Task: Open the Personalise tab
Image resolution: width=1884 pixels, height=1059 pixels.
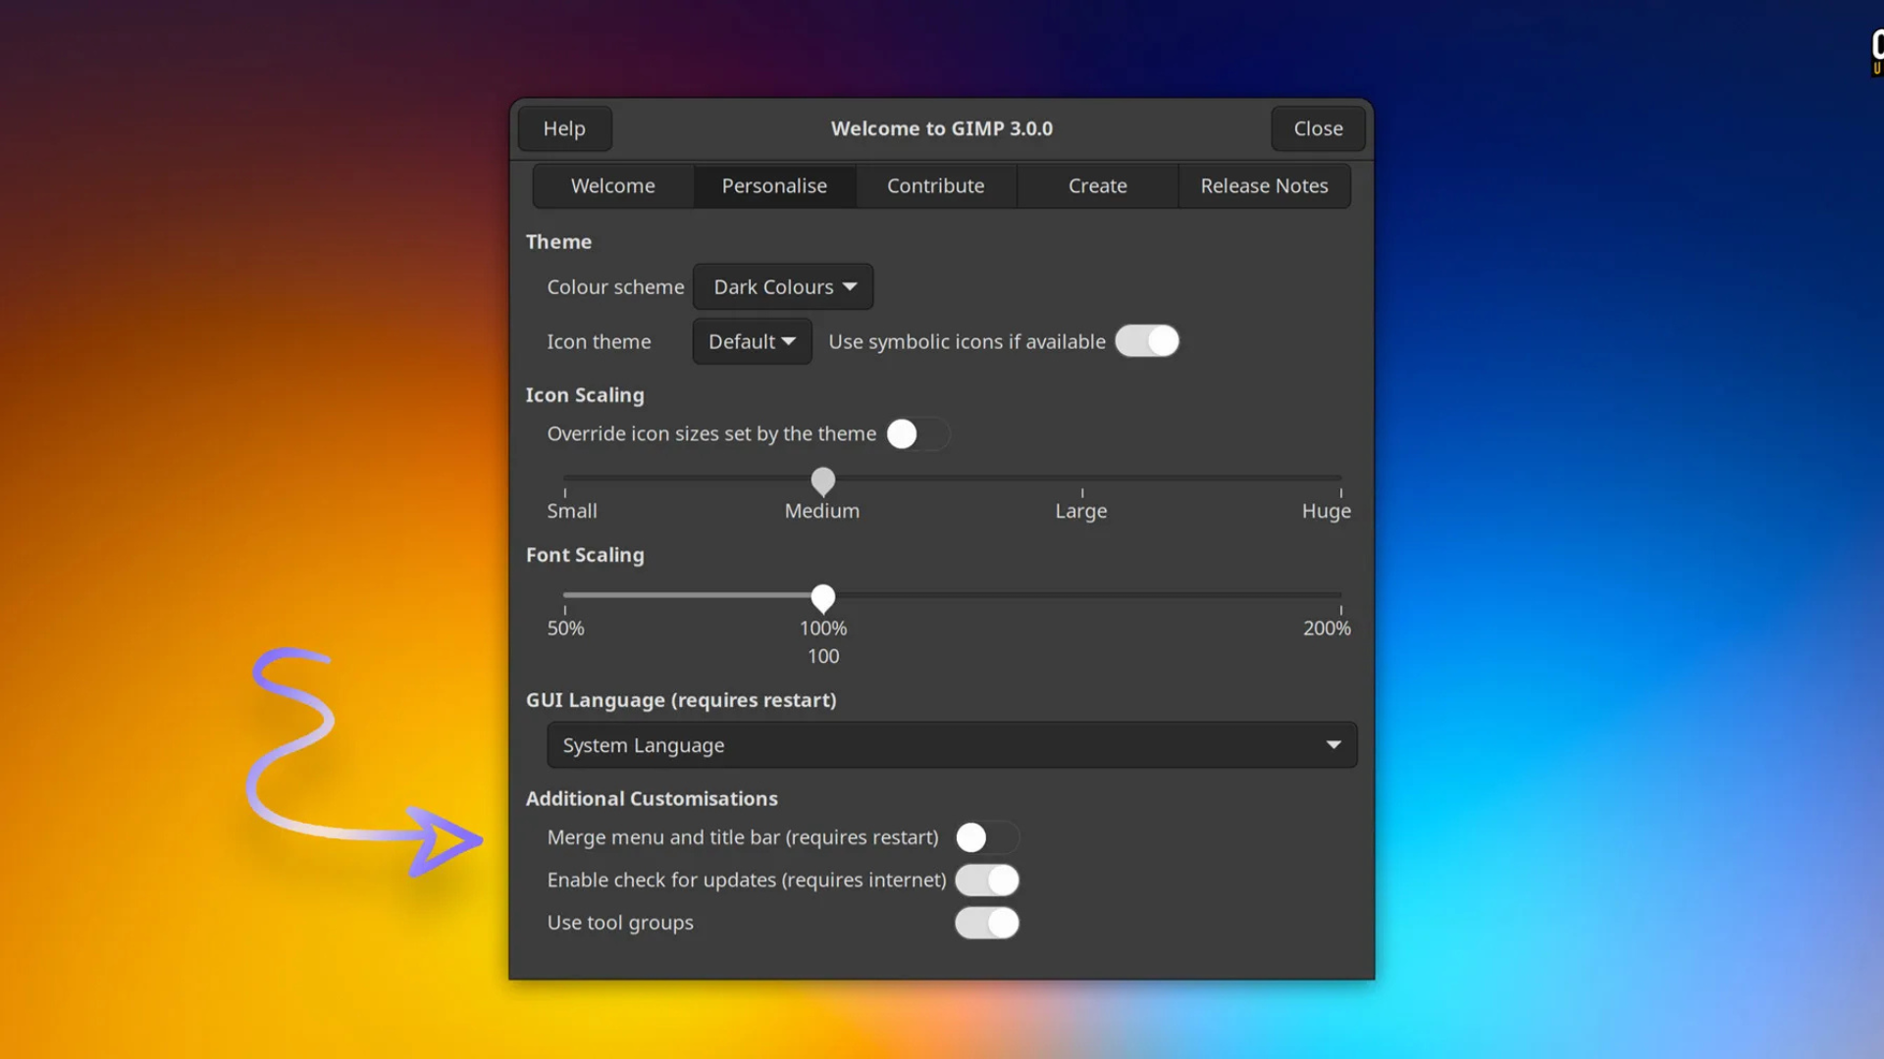Action: click(774, 186)
